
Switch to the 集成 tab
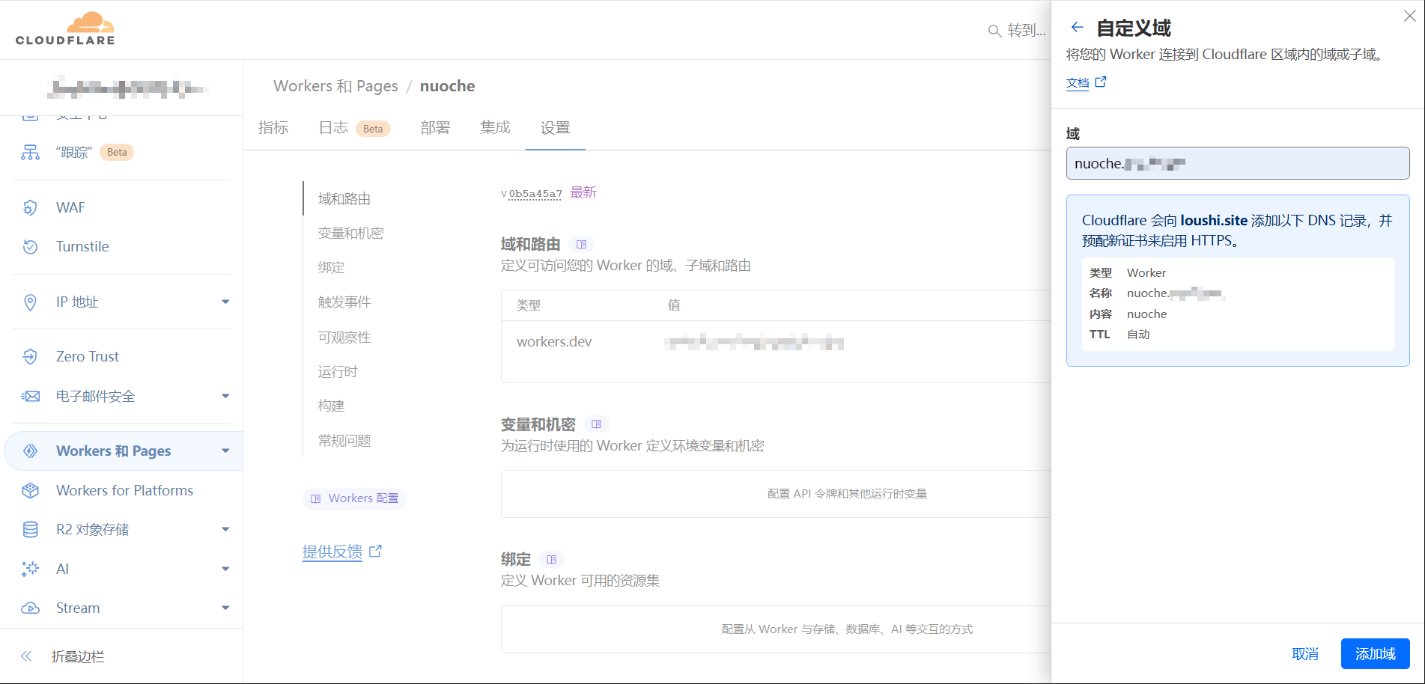495,128
